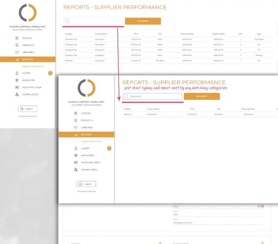Click the search field containing Walmart

tap(152, 96)
